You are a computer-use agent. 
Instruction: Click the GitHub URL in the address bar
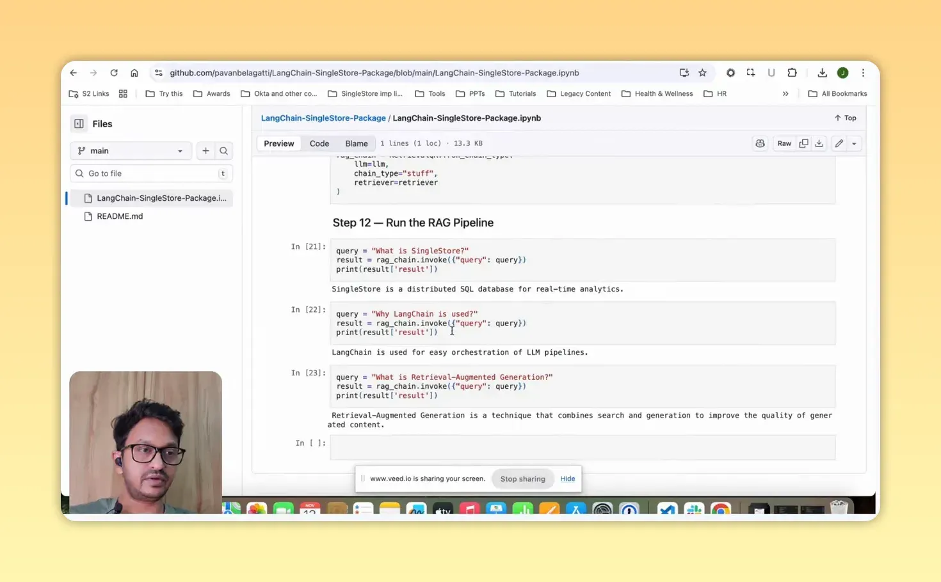[x=374, y=73]
